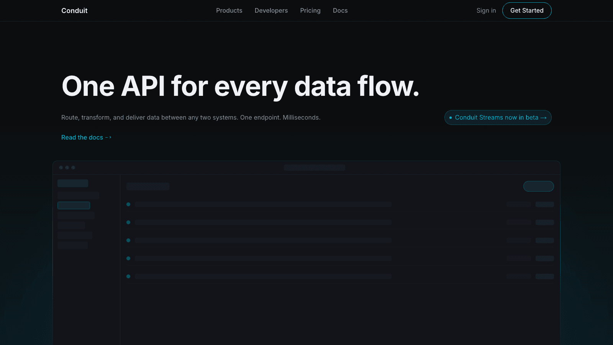Open the Pricing page from the navbar
The height and width of the screenshot is (345, 613).
coord(310,10)
